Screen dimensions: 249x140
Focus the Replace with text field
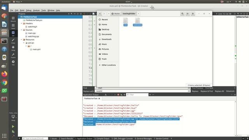click(x=143, y=91)
